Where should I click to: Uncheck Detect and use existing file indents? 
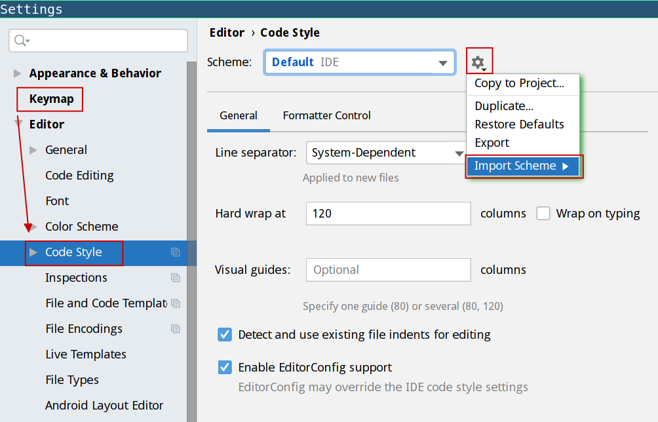(225, 335)
